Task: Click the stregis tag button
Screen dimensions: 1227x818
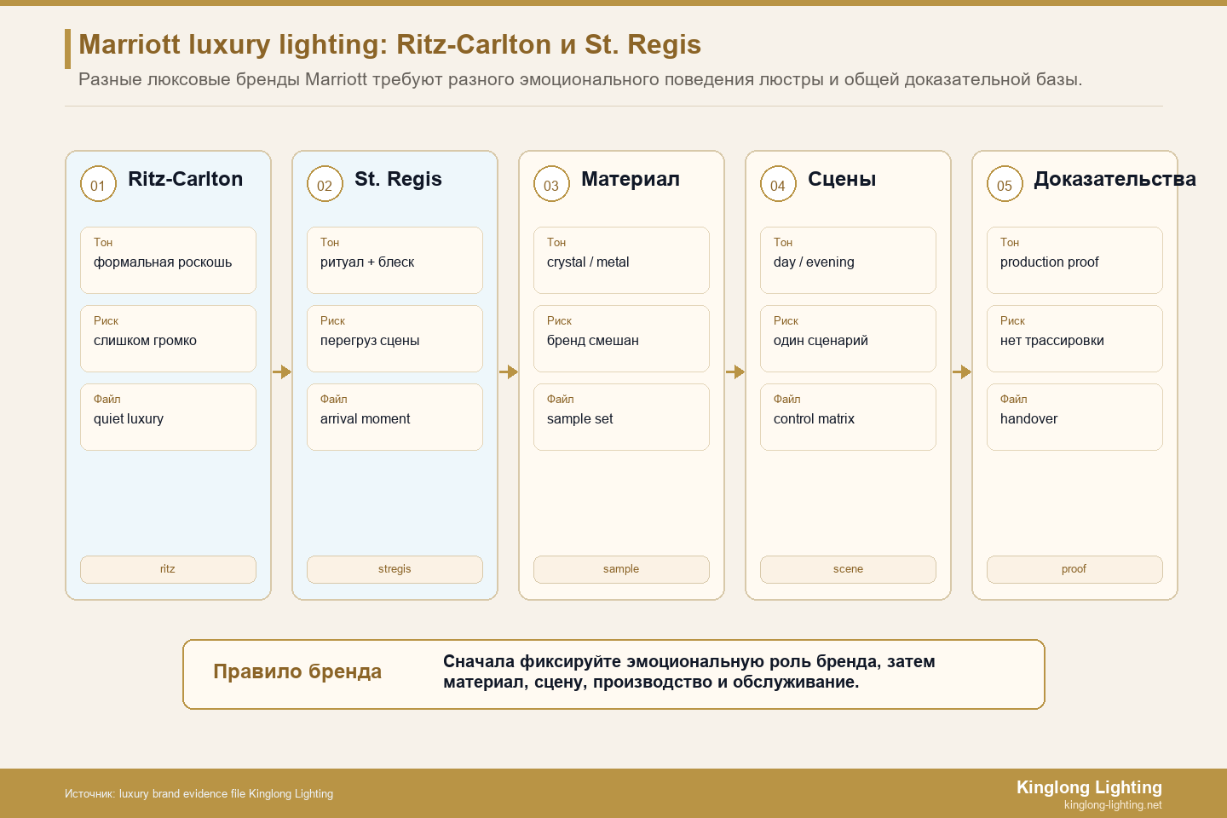Action: [x=395, y=569]
